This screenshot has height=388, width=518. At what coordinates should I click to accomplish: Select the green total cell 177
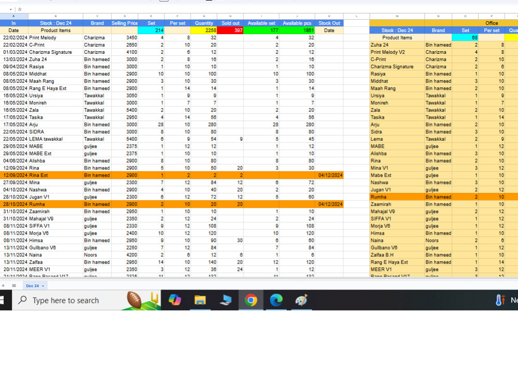point(261,31)
